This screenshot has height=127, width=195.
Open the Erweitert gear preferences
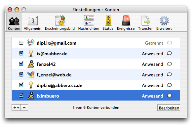(x=164, y=23)
